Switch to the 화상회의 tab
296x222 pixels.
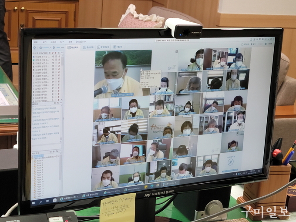[73, 47]
